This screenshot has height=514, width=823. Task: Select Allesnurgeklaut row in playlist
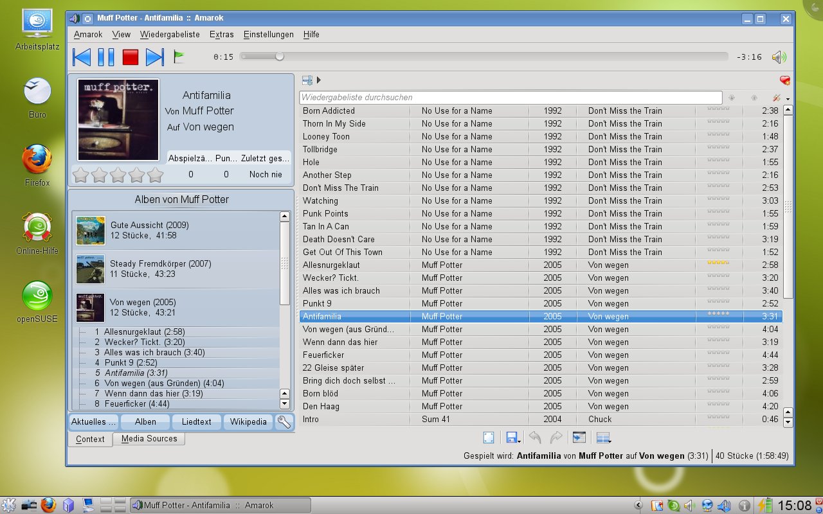[x=541, y=265]
